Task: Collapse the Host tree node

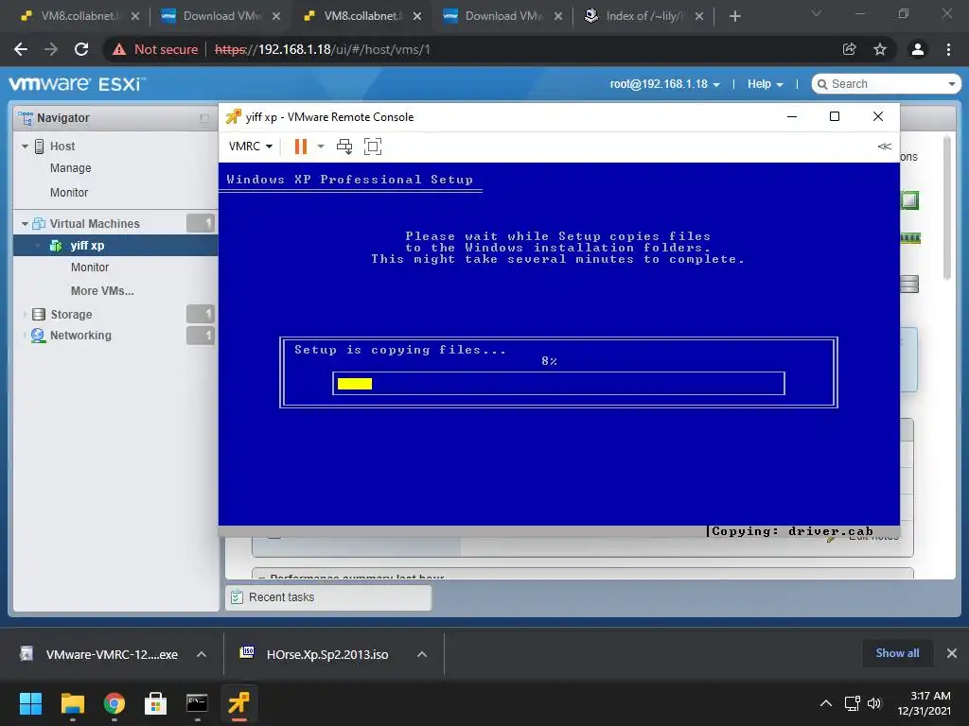Action: [25, 147]
